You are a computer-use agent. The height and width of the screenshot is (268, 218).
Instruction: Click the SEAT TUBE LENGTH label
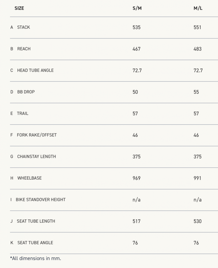coord(36,221)
